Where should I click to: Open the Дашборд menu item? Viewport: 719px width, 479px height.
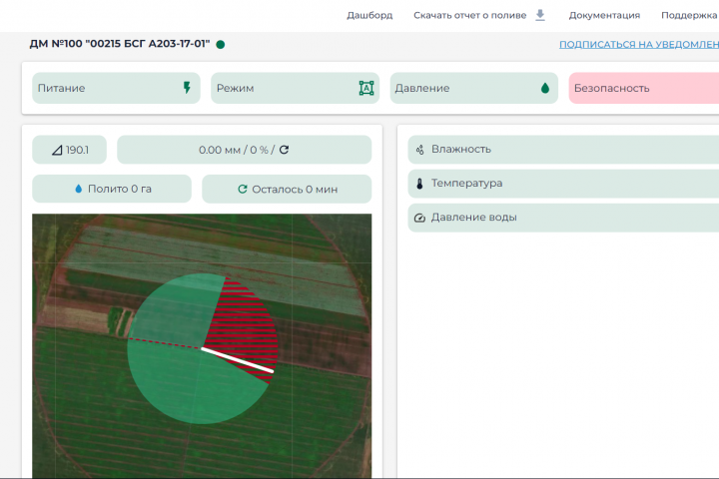[x=369, y=15]
